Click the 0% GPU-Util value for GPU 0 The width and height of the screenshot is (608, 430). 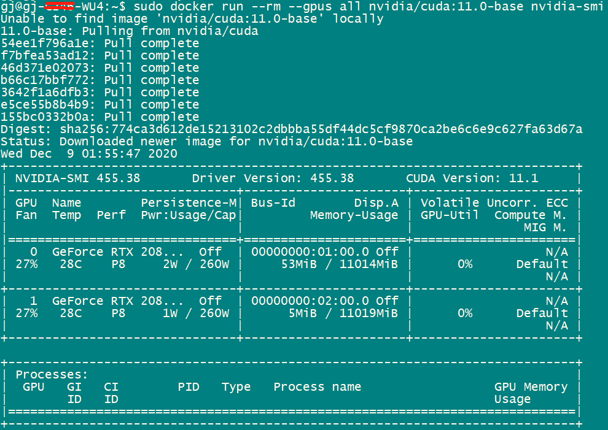tap(465, 264)
